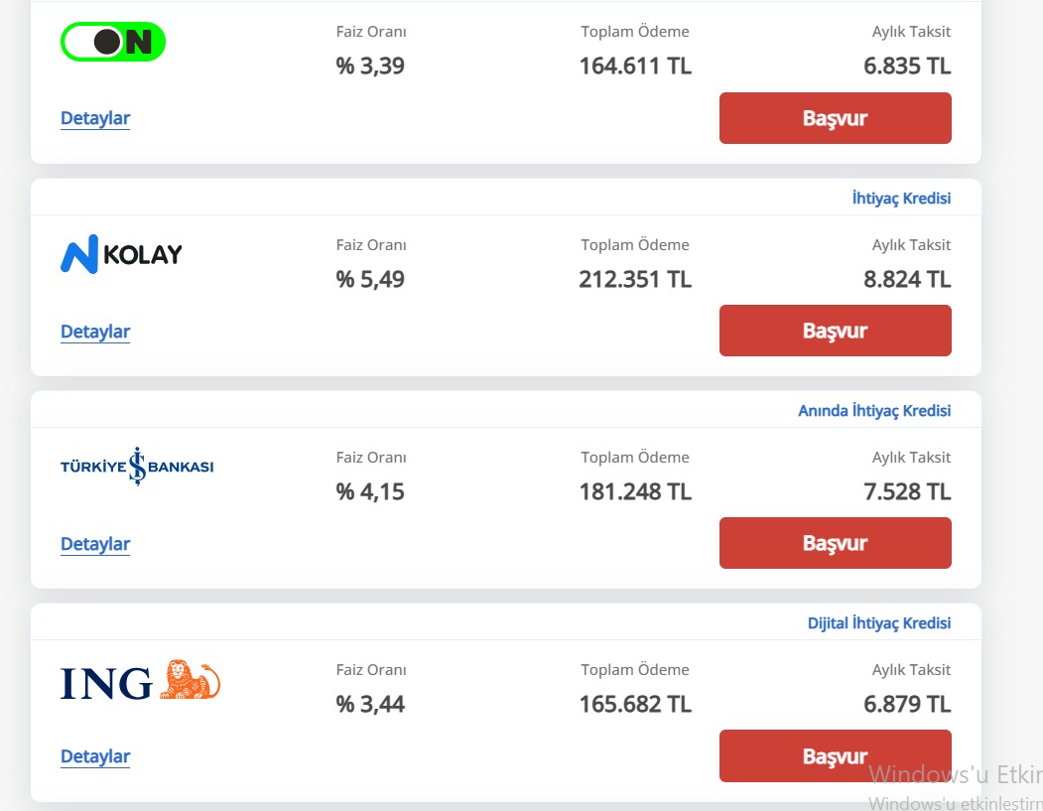The width and height of the screenshot is (1043, 811).
Task: Open Detaylar for N Kolay loan
Action: (x=95, y=332)
